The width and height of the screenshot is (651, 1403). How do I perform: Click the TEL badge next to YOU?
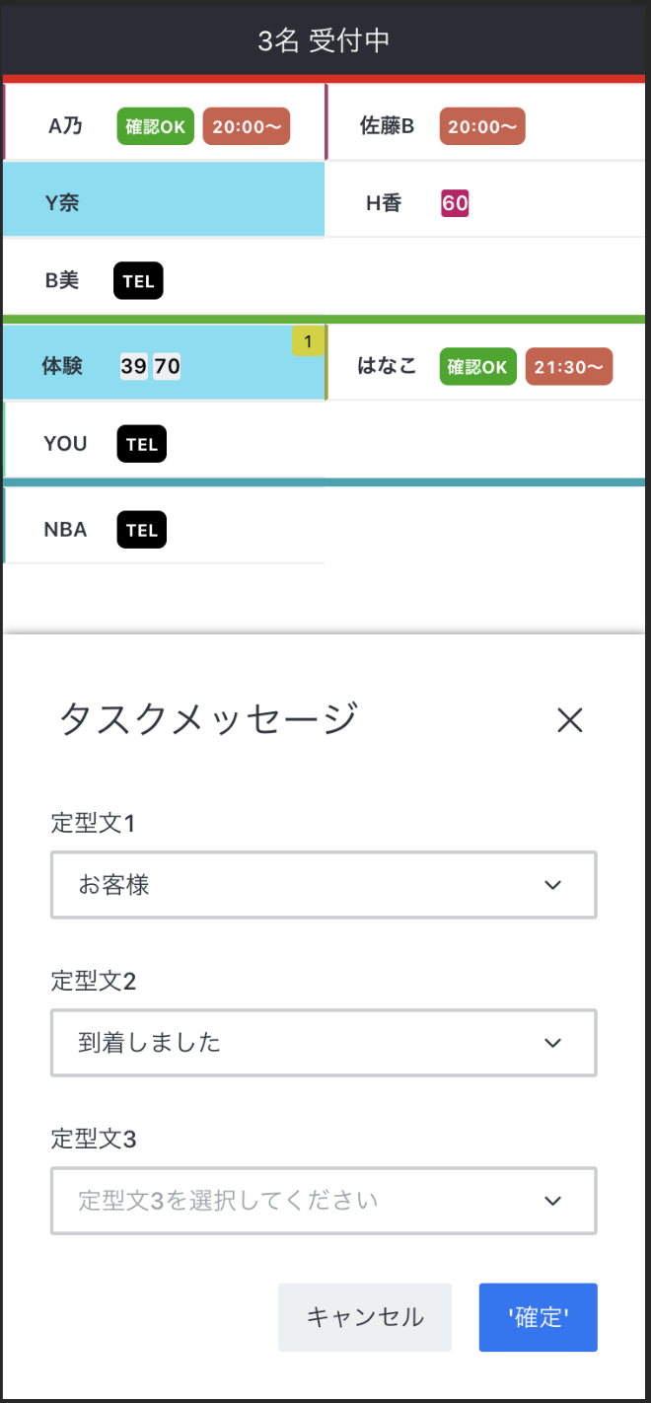pyautogui.click(x=141, y=444)
